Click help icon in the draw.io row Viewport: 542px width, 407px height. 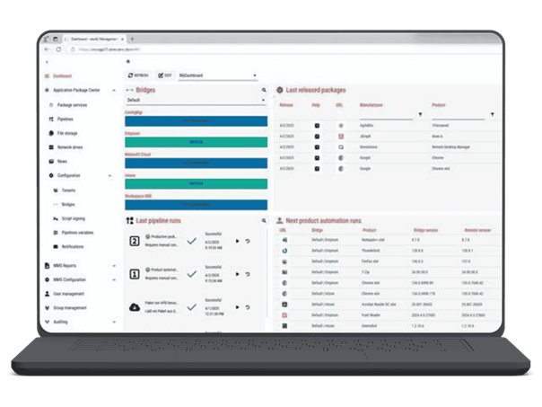[x=317, y=137]
